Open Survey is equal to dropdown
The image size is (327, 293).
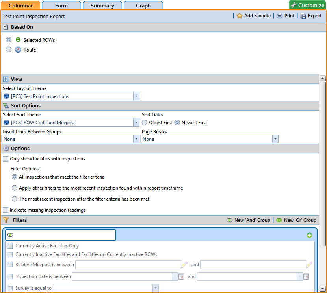coord(155,288)
